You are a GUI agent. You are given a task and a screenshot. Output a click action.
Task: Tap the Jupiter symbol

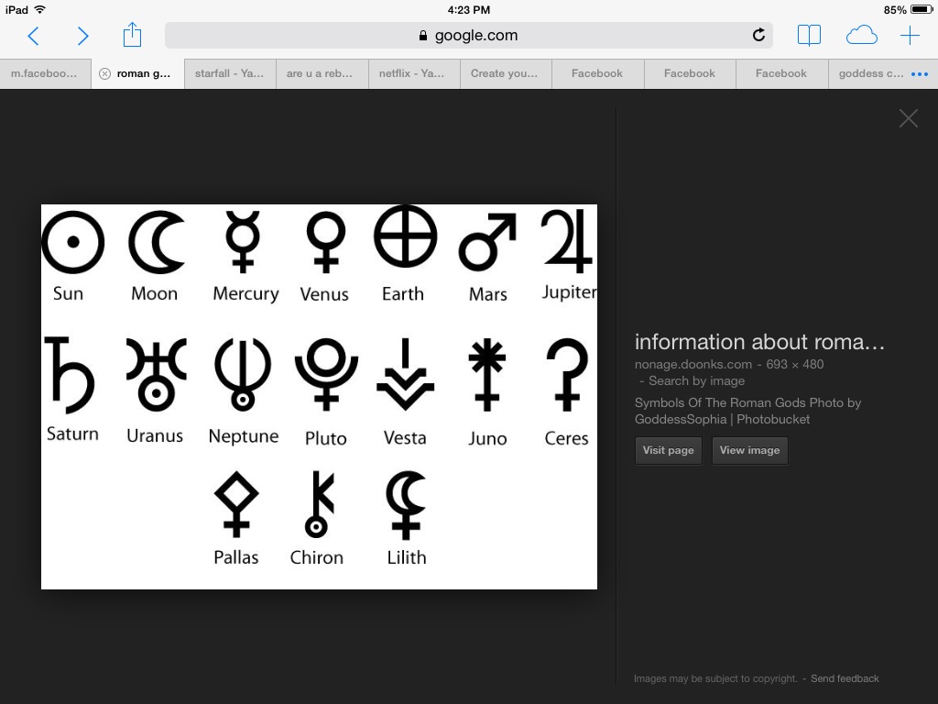click(x=567, y=241)
